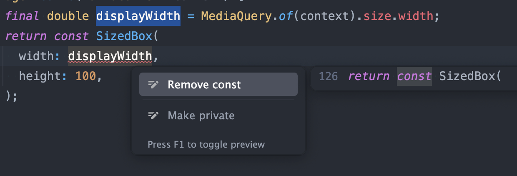
Task: Click the double type keyword
Action: 68,16
